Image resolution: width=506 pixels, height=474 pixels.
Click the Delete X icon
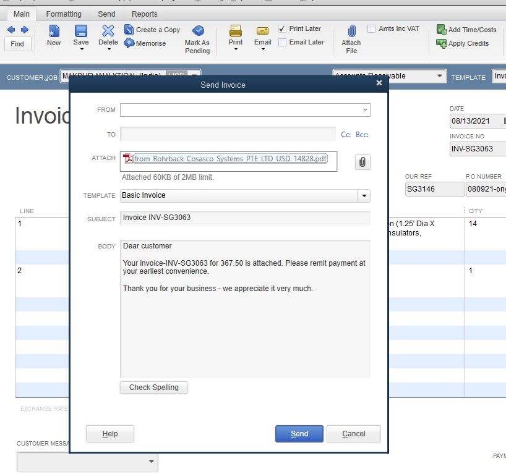[108, 31]
